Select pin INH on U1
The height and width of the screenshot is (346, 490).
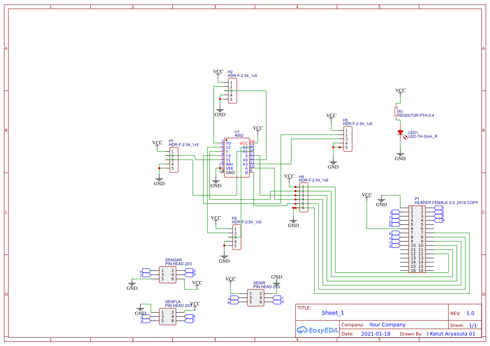(x=229, y=165)
